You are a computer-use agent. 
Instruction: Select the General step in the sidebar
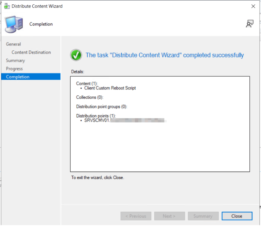tap(14, 44)
